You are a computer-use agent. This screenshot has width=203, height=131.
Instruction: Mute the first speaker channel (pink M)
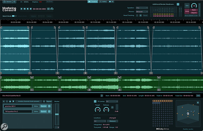154,16
